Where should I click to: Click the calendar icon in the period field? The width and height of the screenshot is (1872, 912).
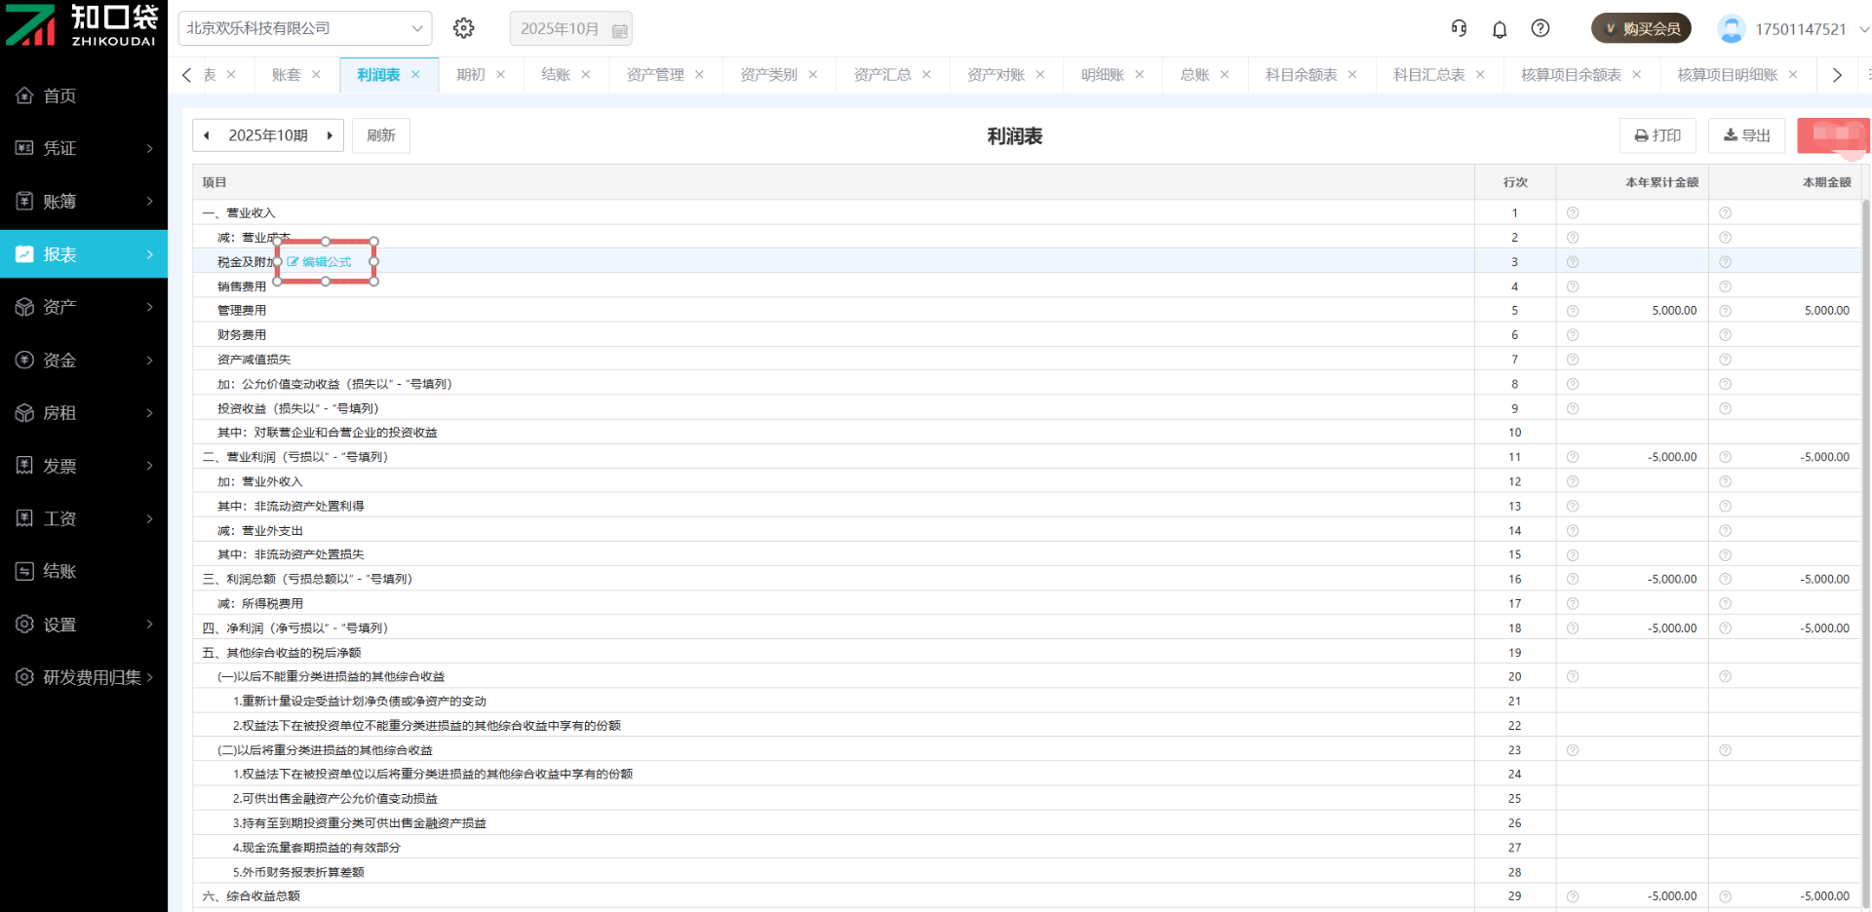(619, 30)
